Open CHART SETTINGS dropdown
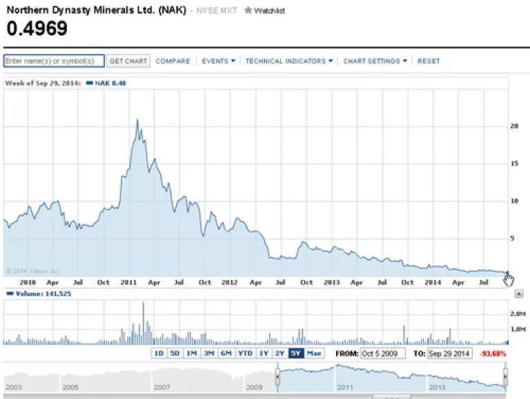530x399 pixels. pos(375,61)
